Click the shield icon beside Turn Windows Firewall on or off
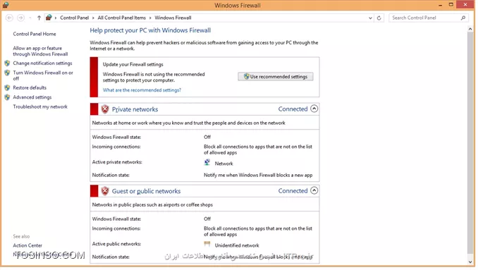This screenshot has height=270, width=478. pos(7,73)
